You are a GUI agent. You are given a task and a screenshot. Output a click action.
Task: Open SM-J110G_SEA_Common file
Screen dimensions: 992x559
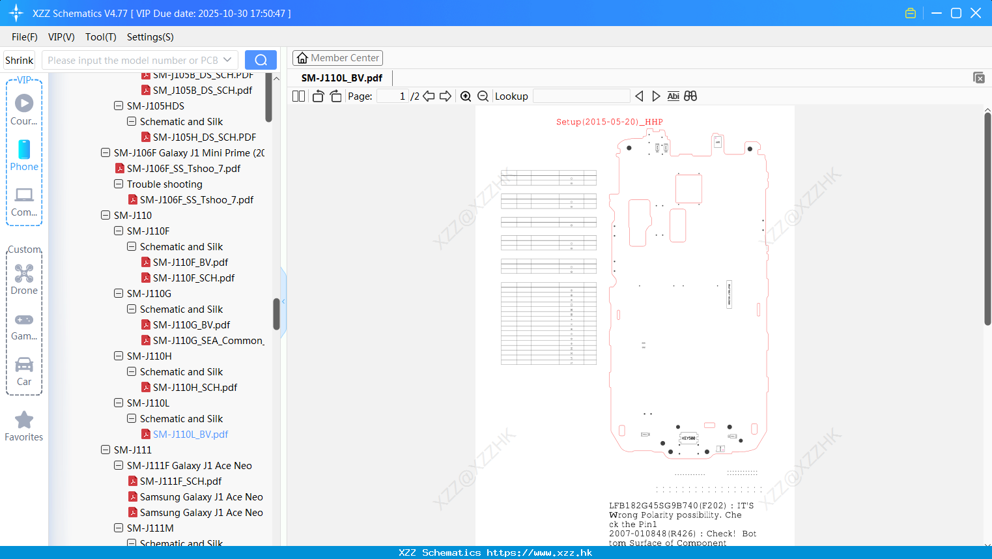tap(208, 340)
